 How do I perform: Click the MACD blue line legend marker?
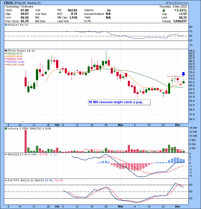[x=6, y=155]
